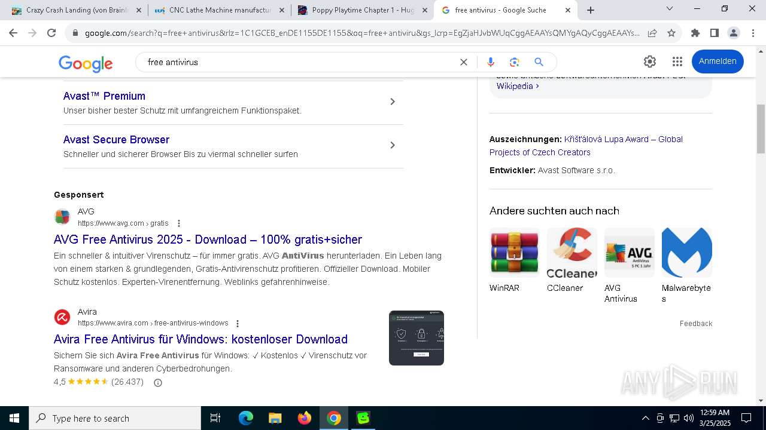Bookmark this page with the star icon
This screenshot has width=766, height=430.
pos(671,33)
